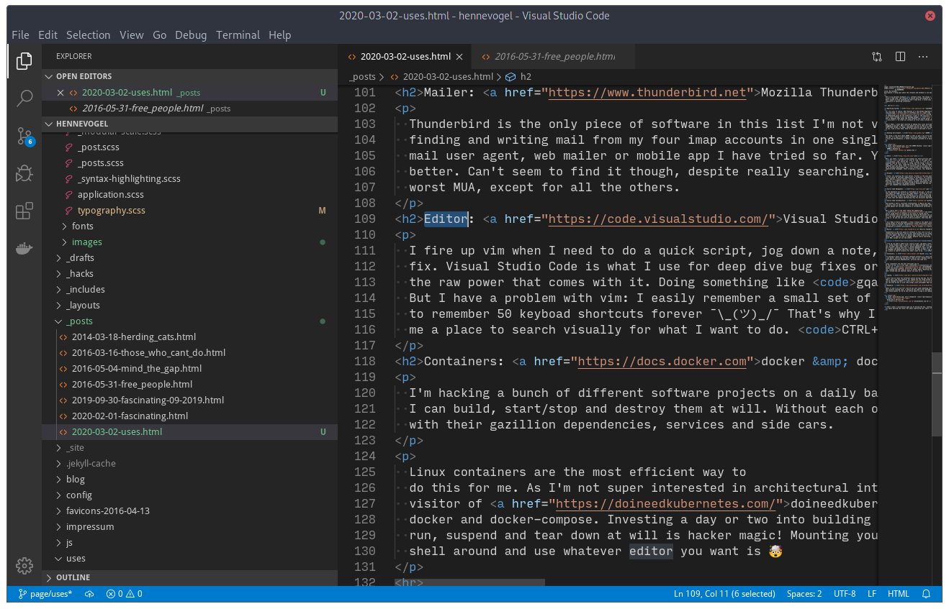This screenshot has width=949, height=609.
Task: Open the Docker view icon
Action: (x=24, y=248)
